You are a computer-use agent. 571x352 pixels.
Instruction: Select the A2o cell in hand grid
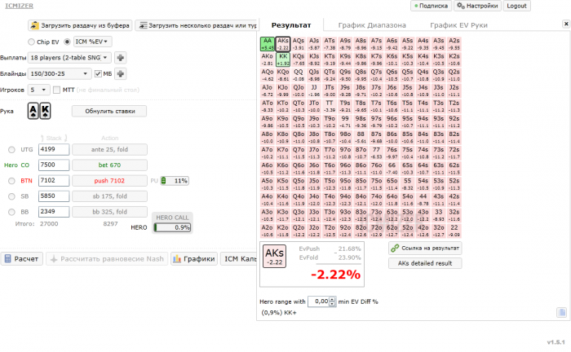pos(268,231)
